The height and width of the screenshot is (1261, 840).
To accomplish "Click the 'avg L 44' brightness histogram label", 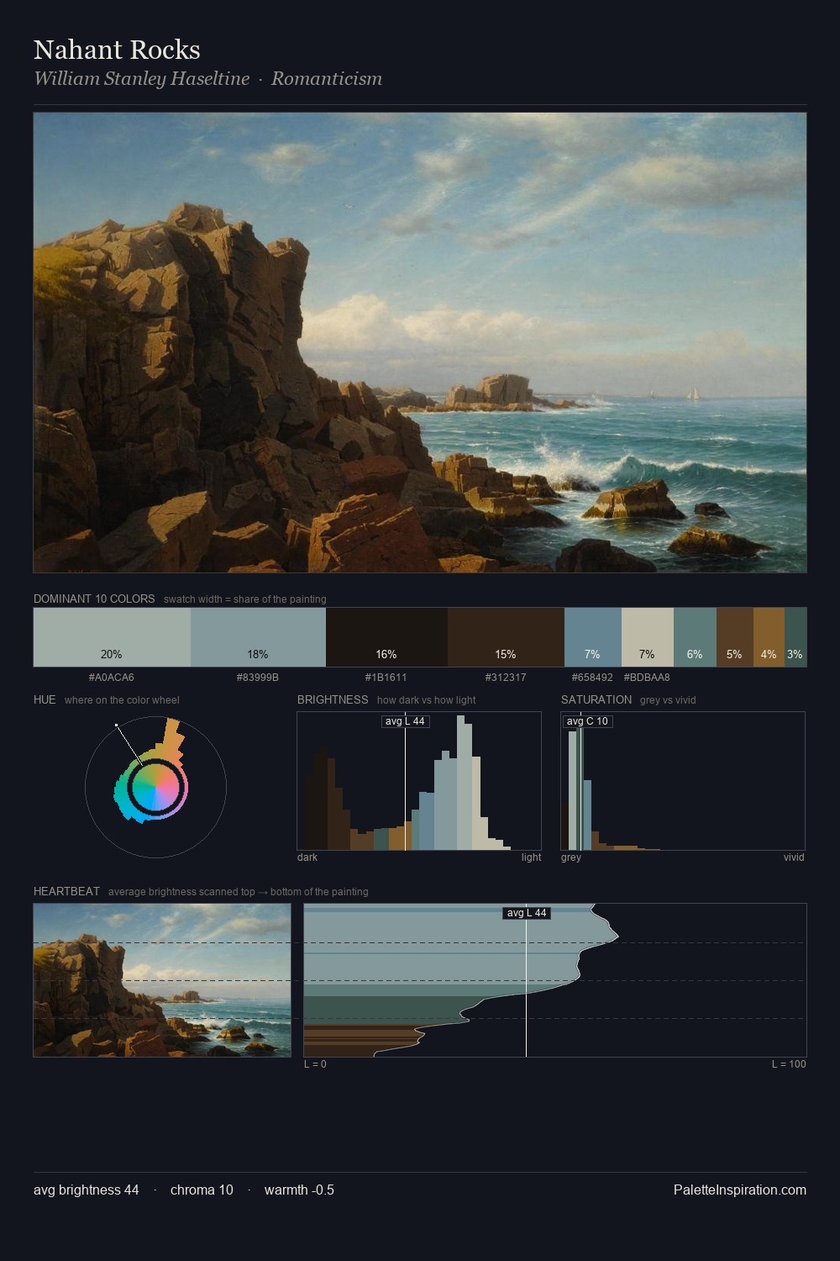I will tap(406, 721).
